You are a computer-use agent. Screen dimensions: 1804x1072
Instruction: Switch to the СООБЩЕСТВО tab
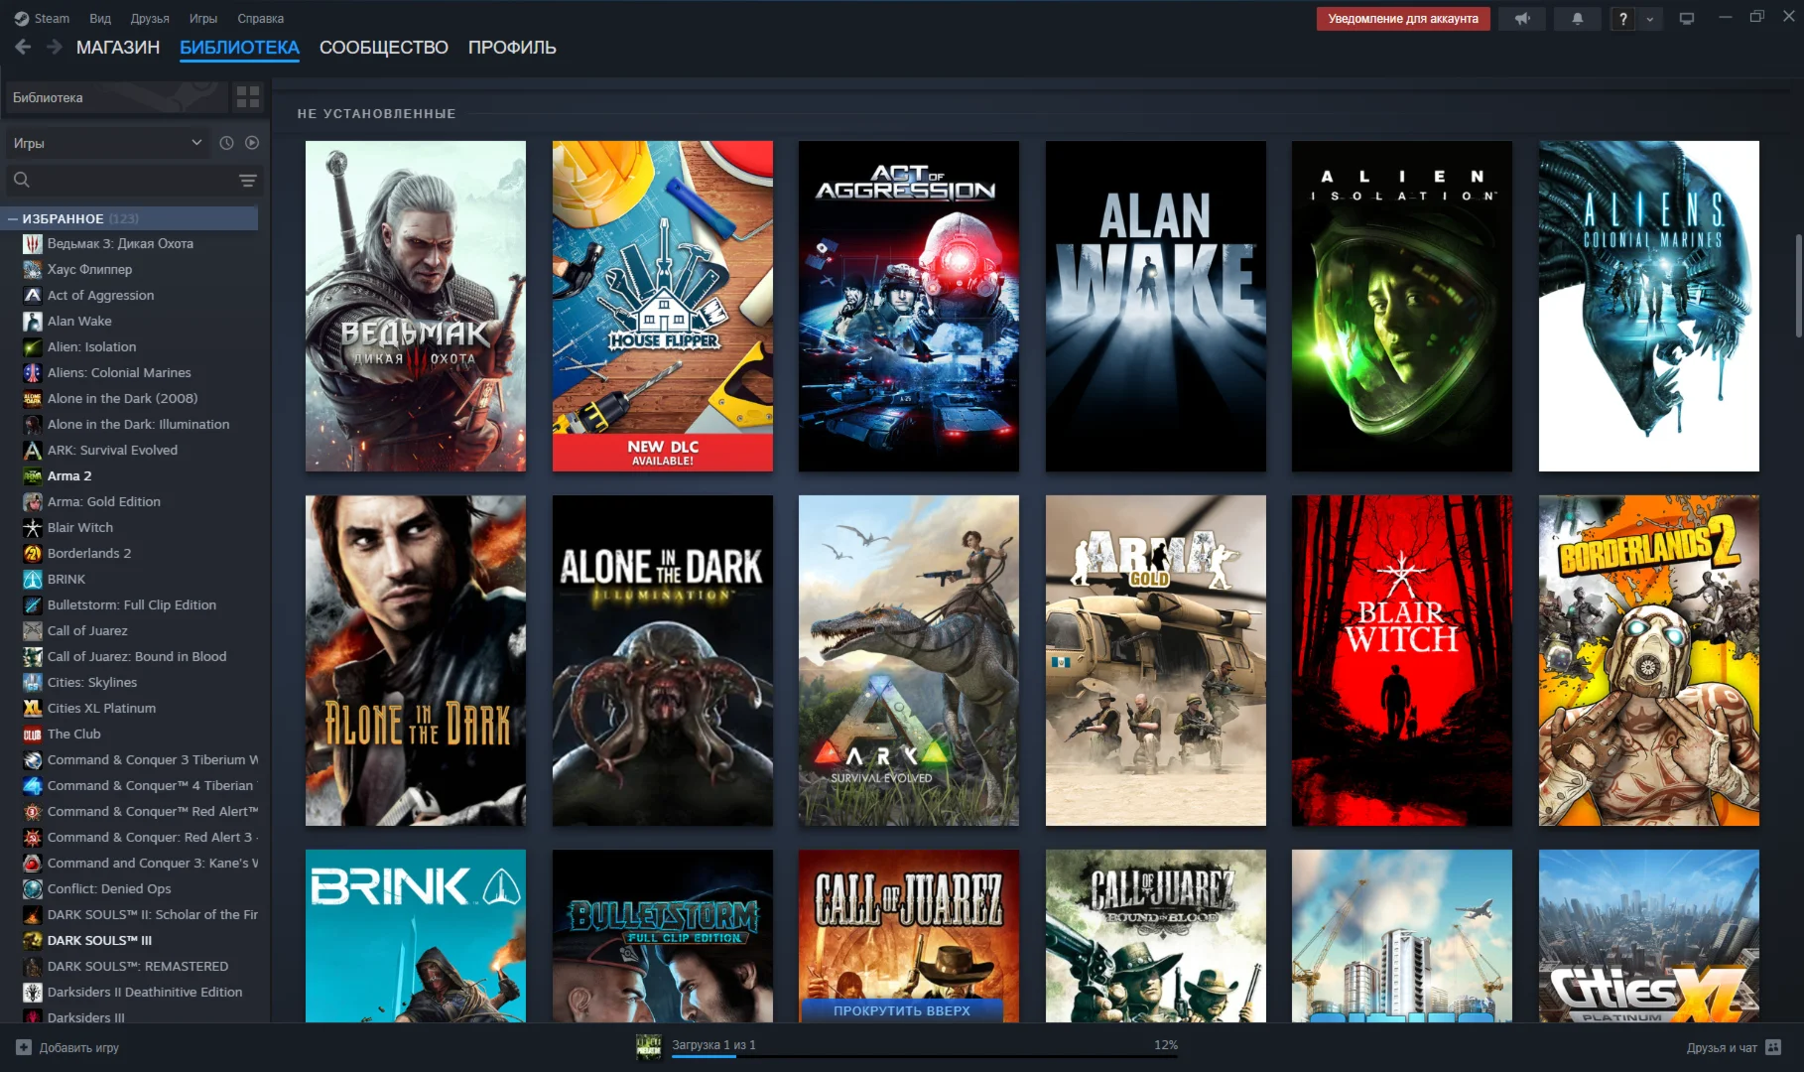[x=384, y=48]
